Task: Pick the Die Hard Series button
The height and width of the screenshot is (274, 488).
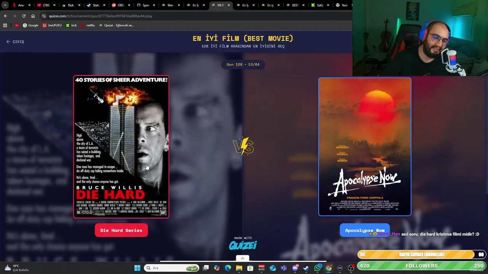Action: [121, 230]
